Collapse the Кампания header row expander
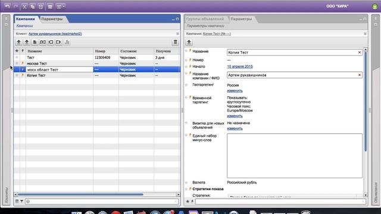Image resolution: width=381 pixels, height=214 pixels. [x=365, y=34]
